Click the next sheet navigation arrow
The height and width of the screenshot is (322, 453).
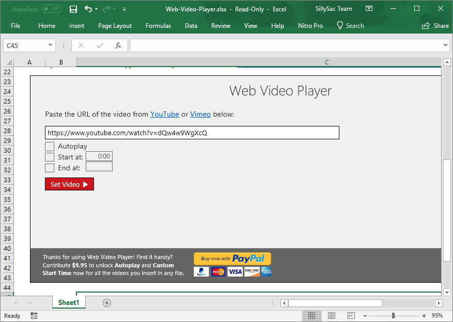pyautogui.click(x=30, y=303)
